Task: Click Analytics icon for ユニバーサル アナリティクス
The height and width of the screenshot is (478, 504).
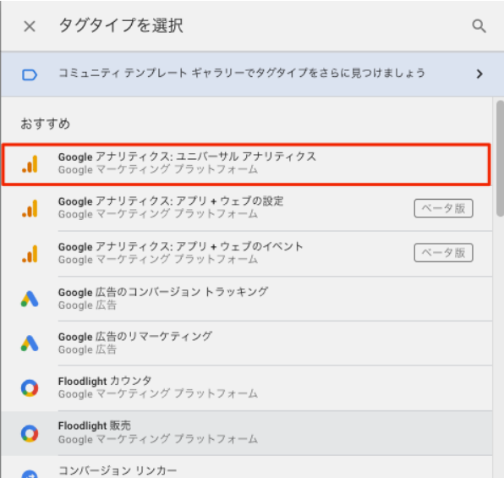Action: 30,164
